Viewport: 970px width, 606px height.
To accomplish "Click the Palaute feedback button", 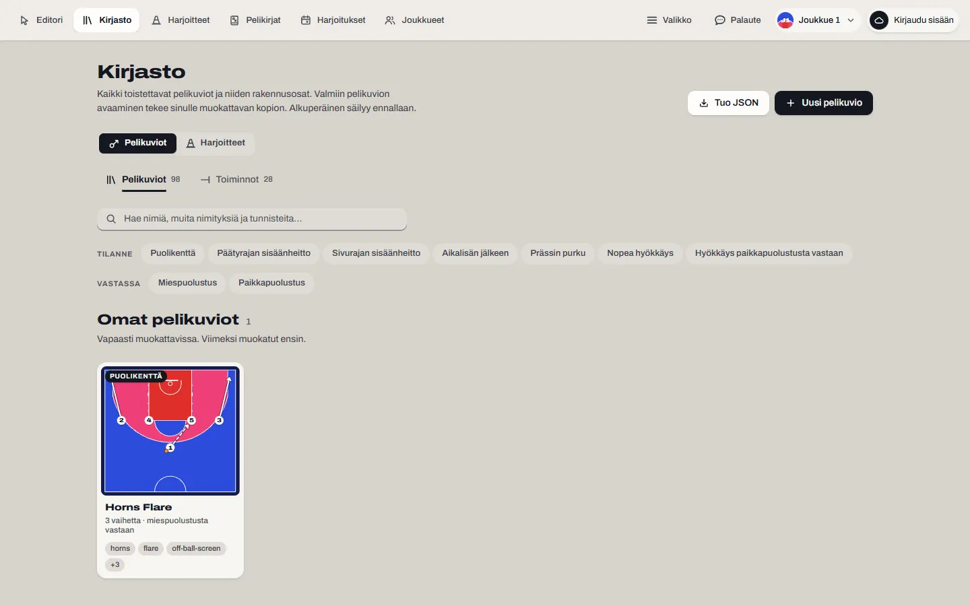I will pyautogui.click(x=738, y=20).
